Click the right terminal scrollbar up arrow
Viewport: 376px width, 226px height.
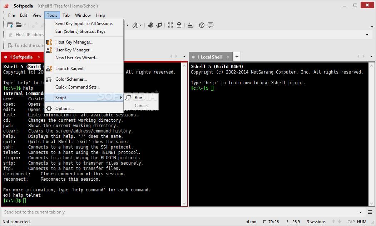tap(371, 65)
